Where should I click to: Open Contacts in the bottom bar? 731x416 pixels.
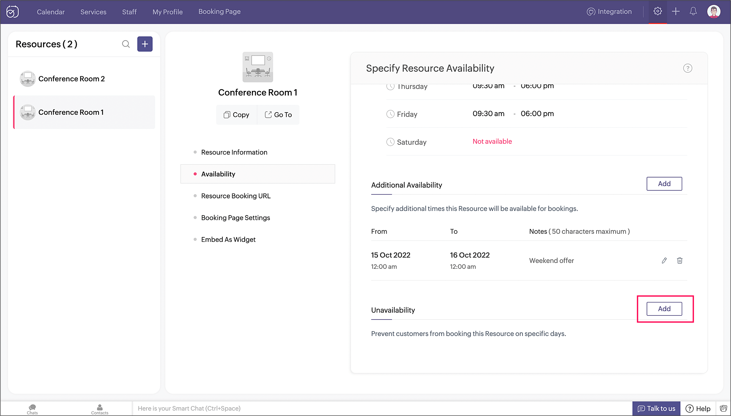coord(100,409)
